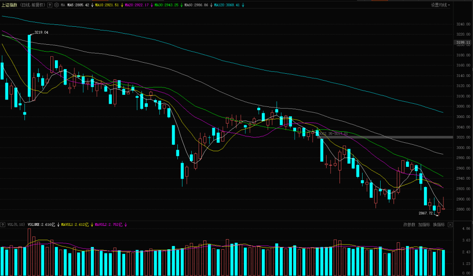473x276 pixels.
Task: Open MA settings gear icon
Action: pyautogui.click(x=56, y=5)
